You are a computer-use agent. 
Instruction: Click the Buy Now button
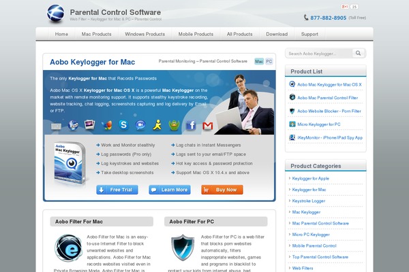coord(222,190)
